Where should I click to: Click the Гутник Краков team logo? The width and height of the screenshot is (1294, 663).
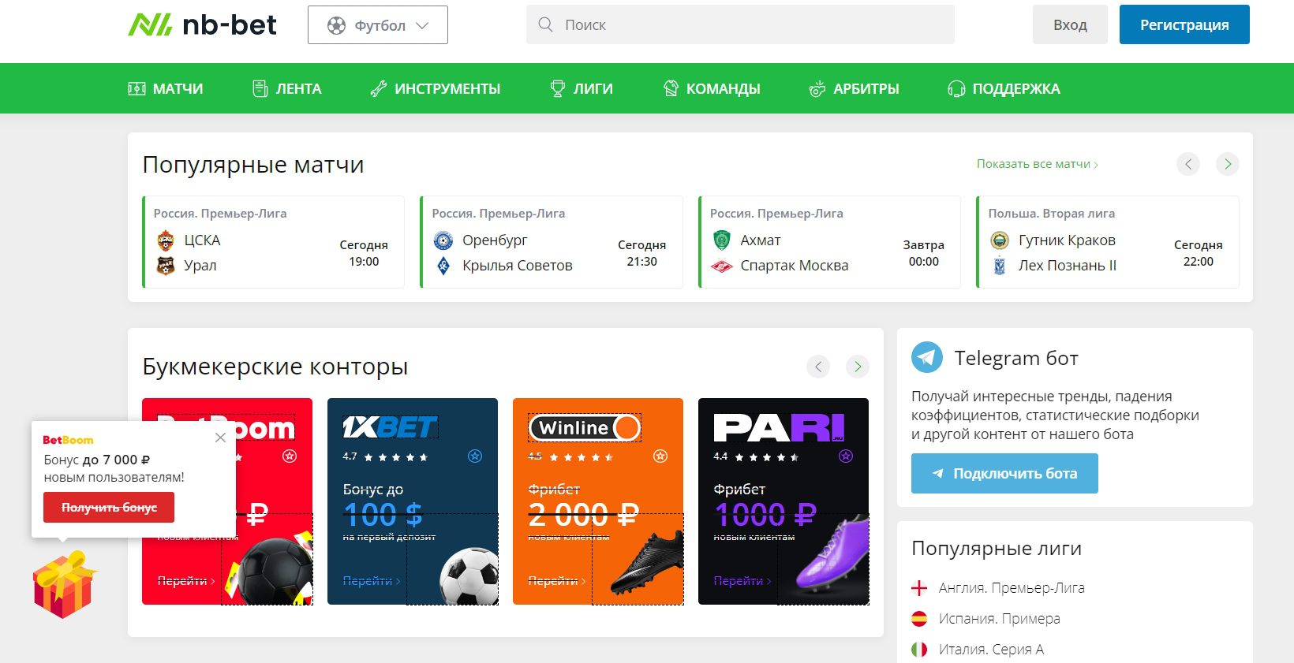(x=1000, y=240)
